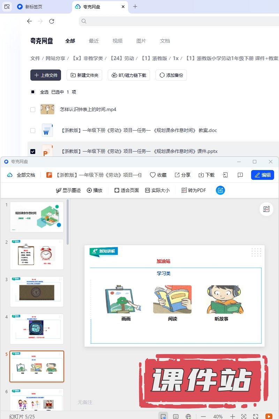This screenshot has width=279, height=419.
Task: Select slide 3 thumbnail
Action: tap(37, 292)
